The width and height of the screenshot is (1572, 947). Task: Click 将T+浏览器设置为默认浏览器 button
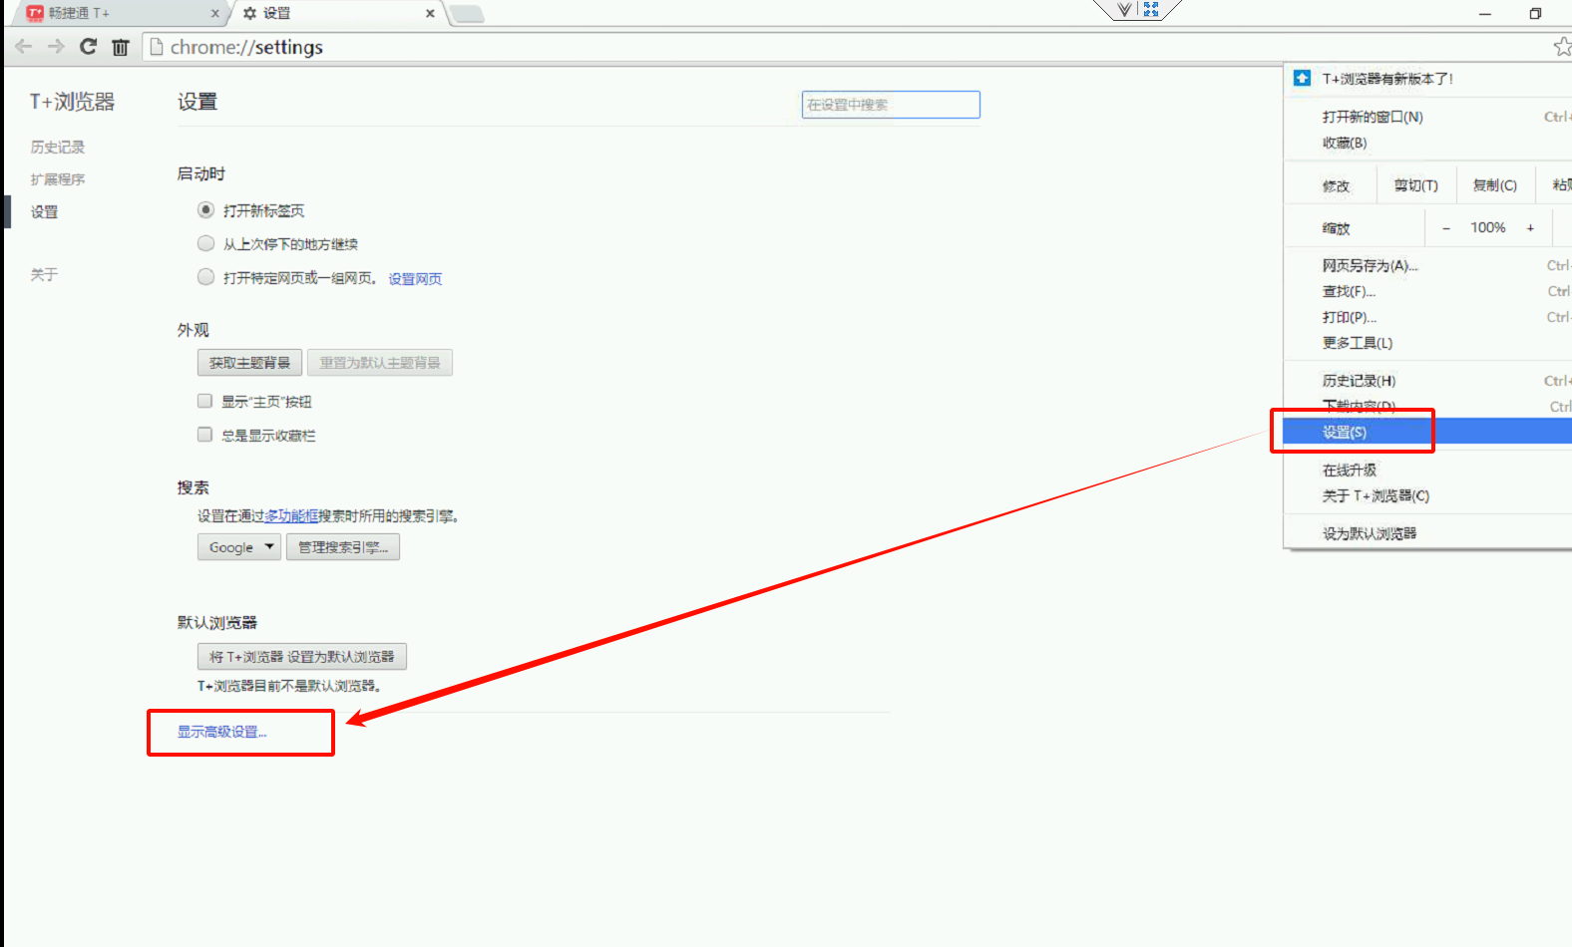(302, 657)
